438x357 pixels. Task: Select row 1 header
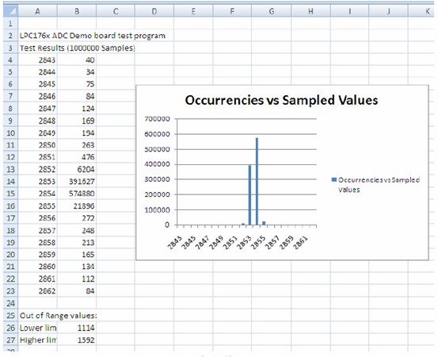coord(10,24)
